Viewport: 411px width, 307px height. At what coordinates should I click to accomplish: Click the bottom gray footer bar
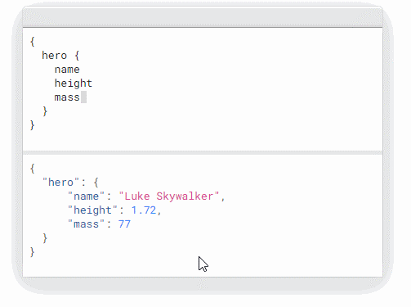tap(203, 285)
